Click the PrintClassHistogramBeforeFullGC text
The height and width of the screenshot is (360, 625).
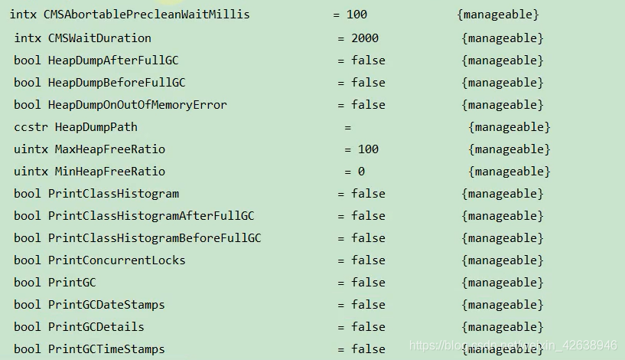coord(155,239)
